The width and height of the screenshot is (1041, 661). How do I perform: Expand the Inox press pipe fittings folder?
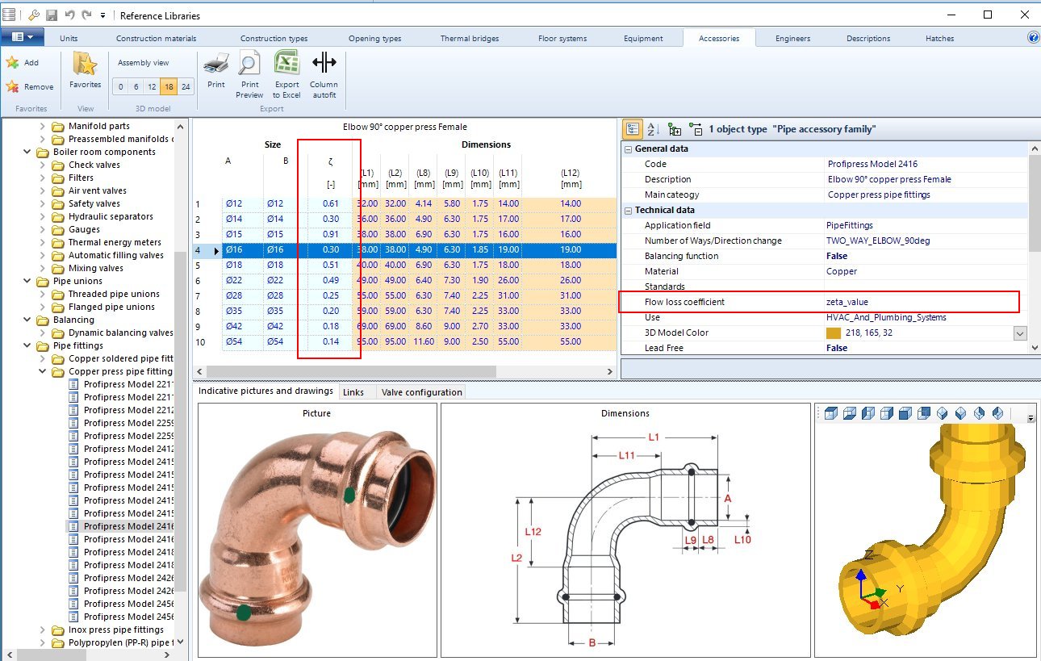pyautogui.click(x=44, y=630)
